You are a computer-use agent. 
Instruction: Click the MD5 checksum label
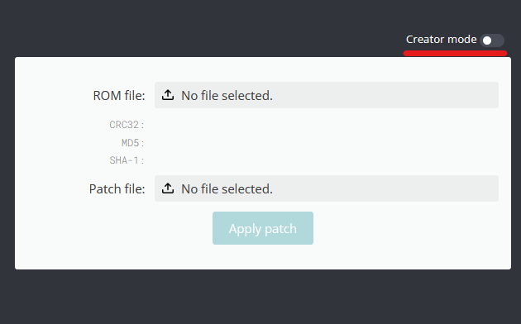[132, 143]
